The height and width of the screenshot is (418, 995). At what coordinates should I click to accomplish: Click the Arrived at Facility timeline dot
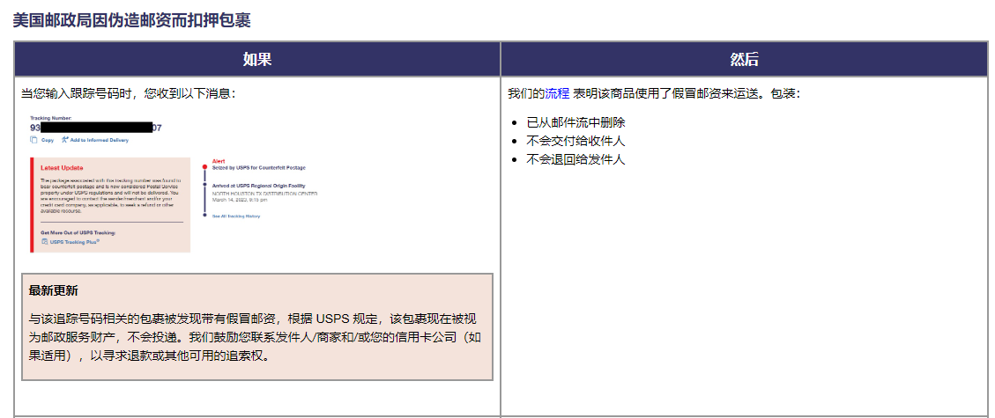pyautogui.click(x=204, y=186)
